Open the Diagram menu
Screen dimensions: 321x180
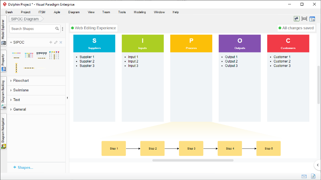coord(74,12)
